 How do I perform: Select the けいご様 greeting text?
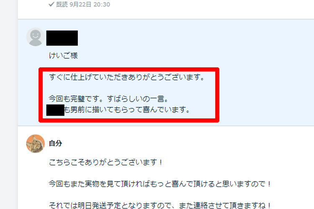tap(63, 56)
